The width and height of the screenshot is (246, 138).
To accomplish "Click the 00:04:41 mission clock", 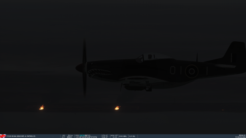I will 242,135.
